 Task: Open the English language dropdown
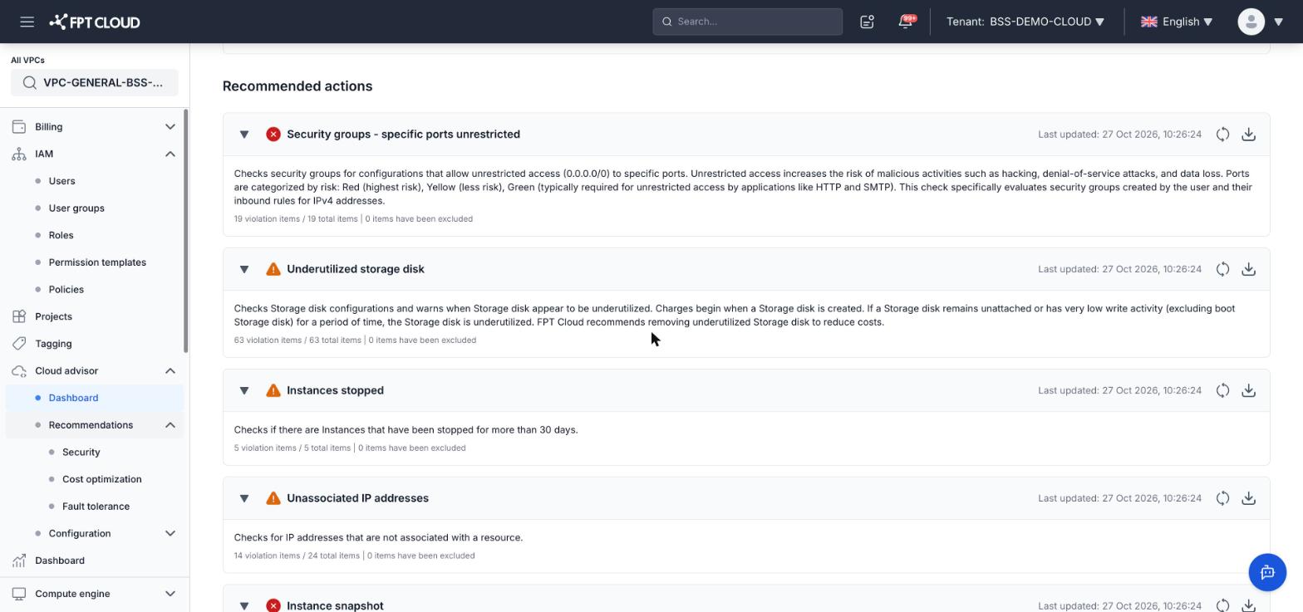[x=1177, y=22]
